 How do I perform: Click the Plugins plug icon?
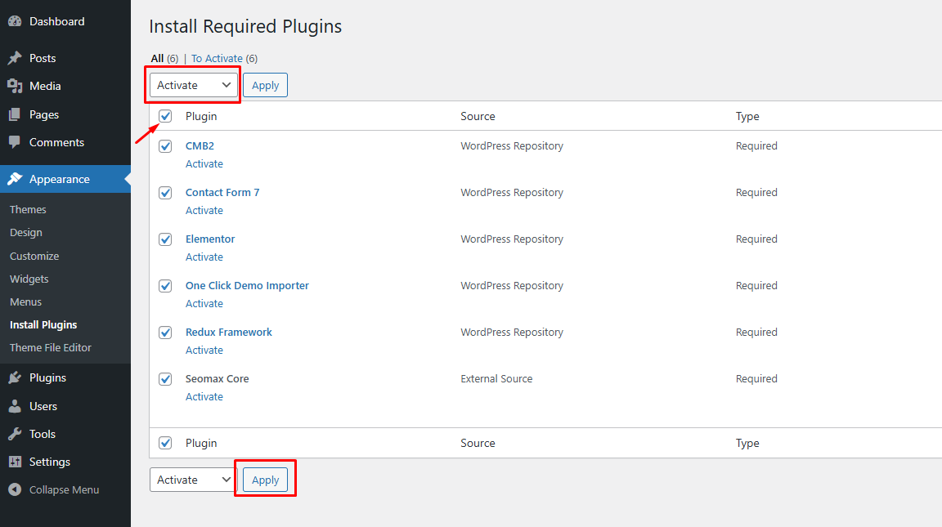[15, 377]
